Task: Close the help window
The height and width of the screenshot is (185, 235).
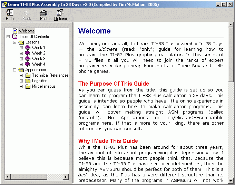Action: click(230, 4)
